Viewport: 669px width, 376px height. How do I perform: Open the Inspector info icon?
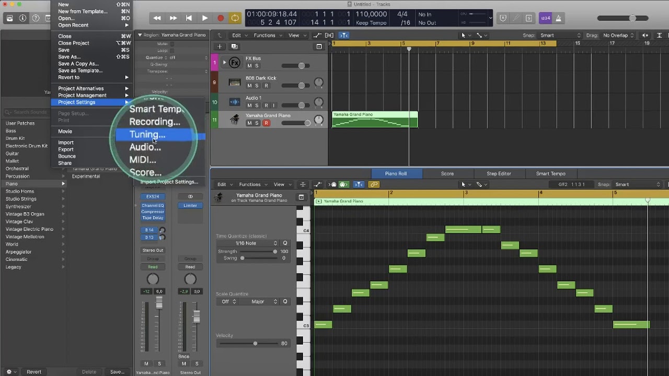(x=22, y=18)
